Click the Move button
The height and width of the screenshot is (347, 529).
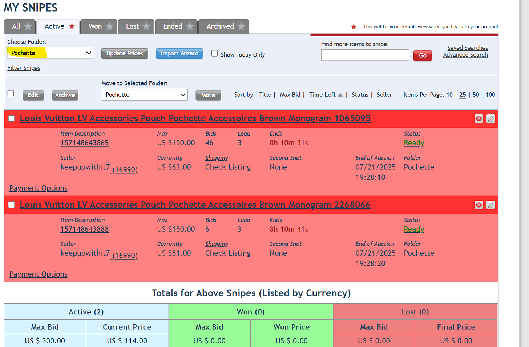click(208, 95)
